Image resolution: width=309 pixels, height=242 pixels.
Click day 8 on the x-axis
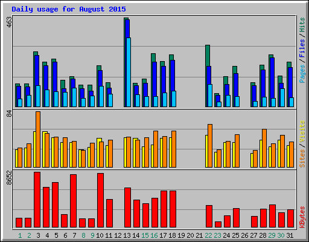coord(83,235)
